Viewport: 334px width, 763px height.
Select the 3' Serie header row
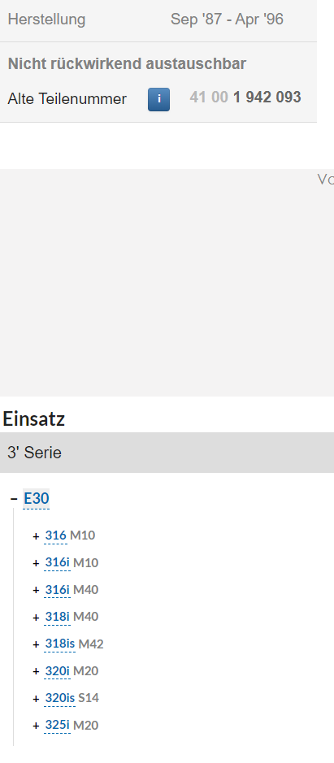(167, 453)
